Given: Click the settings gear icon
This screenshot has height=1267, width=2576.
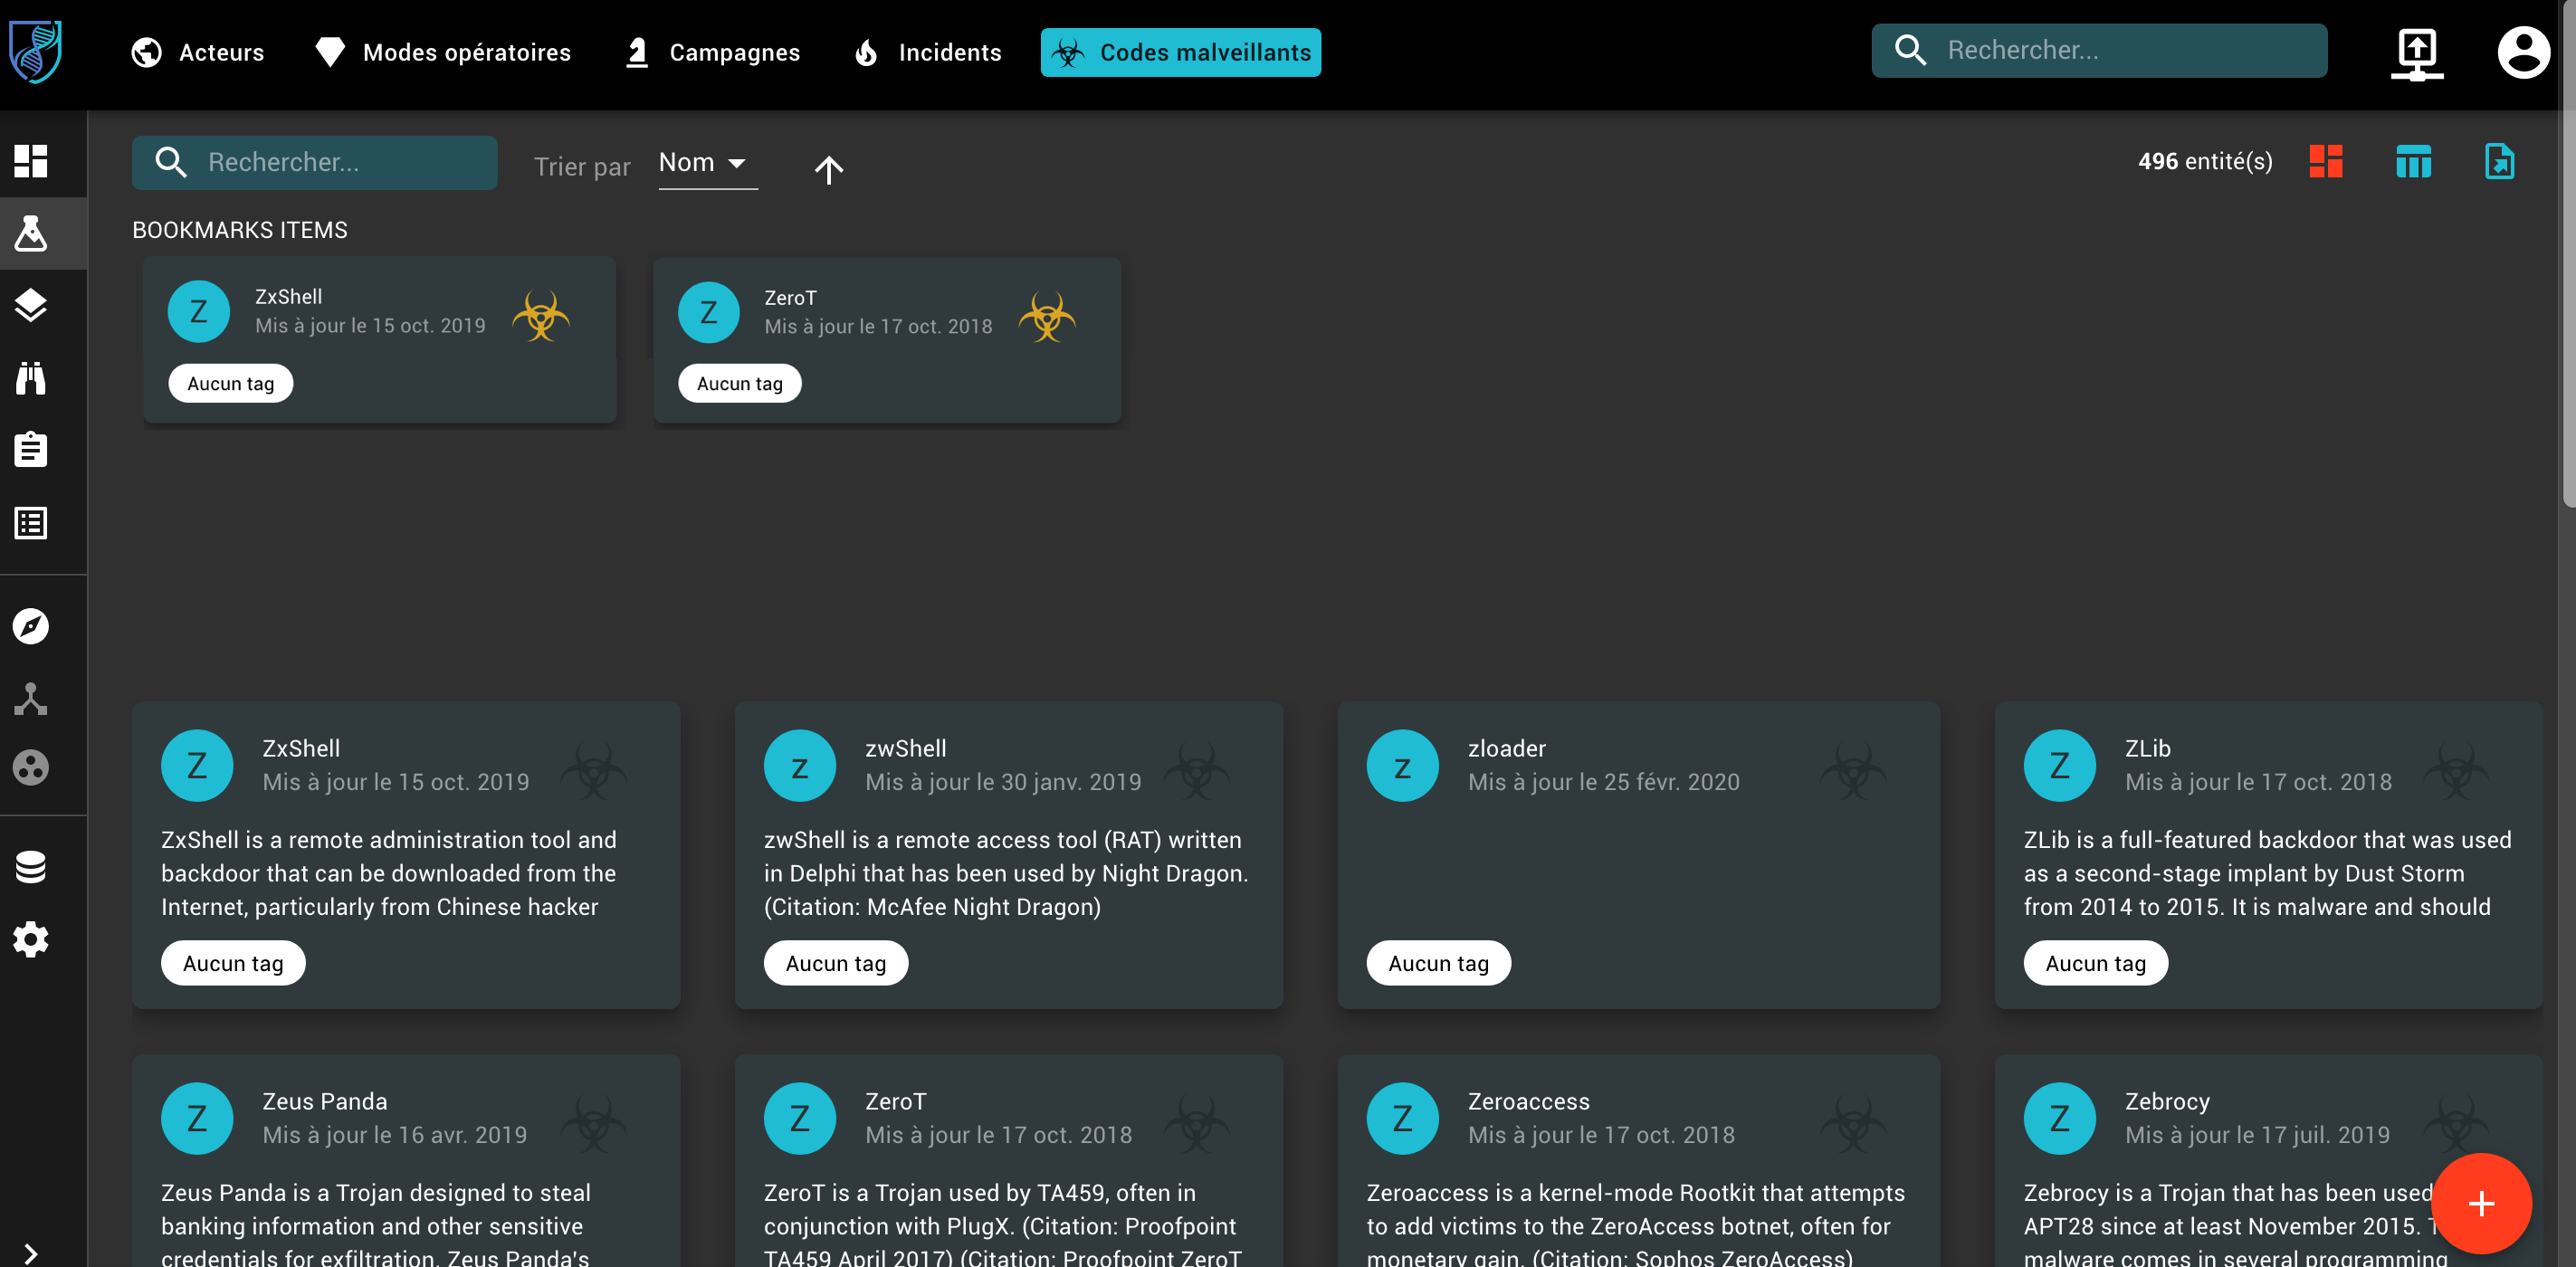Looking at the screenshot, I should click(x=30, y=938).
